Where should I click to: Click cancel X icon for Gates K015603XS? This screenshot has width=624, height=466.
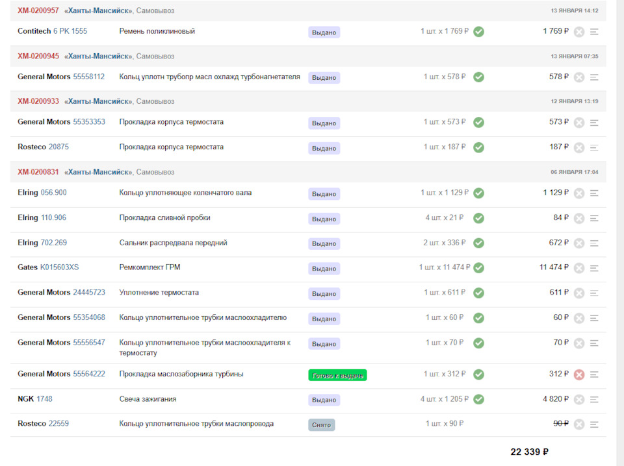(x=579, y=268)
